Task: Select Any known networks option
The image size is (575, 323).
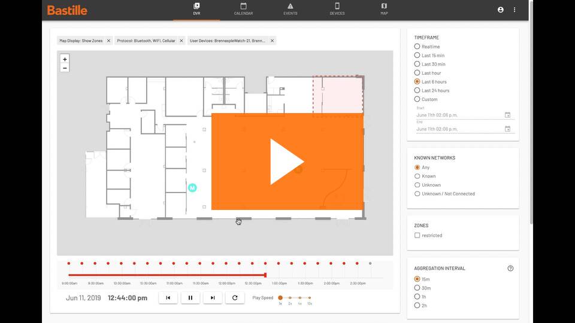Action: [417, 167]
